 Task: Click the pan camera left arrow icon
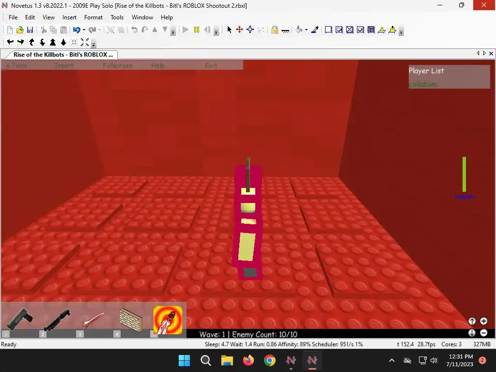[x=10, y=42]
